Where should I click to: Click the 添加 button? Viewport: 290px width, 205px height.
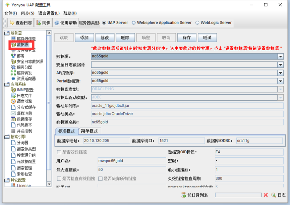click(x=84, y=38)
